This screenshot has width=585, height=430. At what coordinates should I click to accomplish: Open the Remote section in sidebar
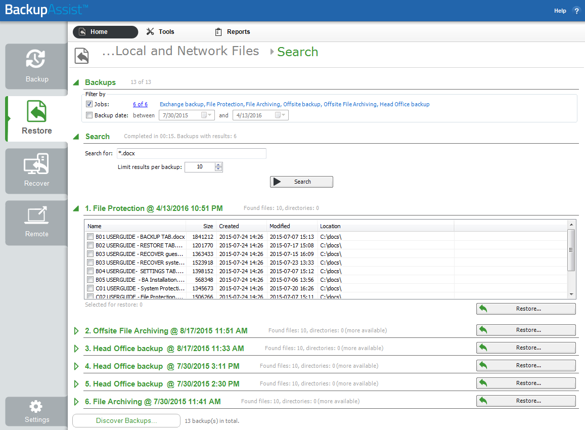(x=36, y=223)
